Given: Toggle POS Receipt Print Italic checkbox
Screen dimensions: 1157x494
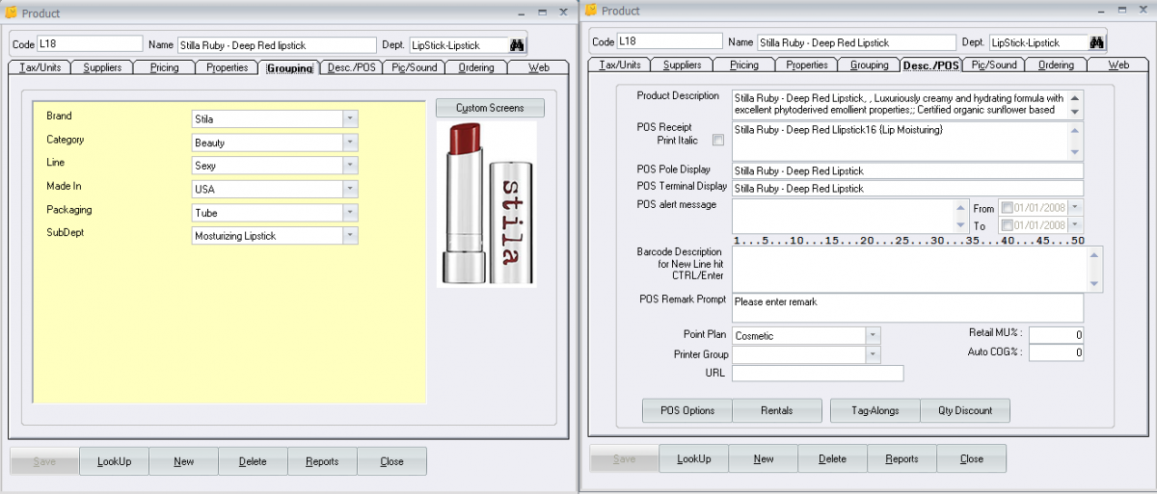Looking at the screenshot, I should (x=717, y=140).
